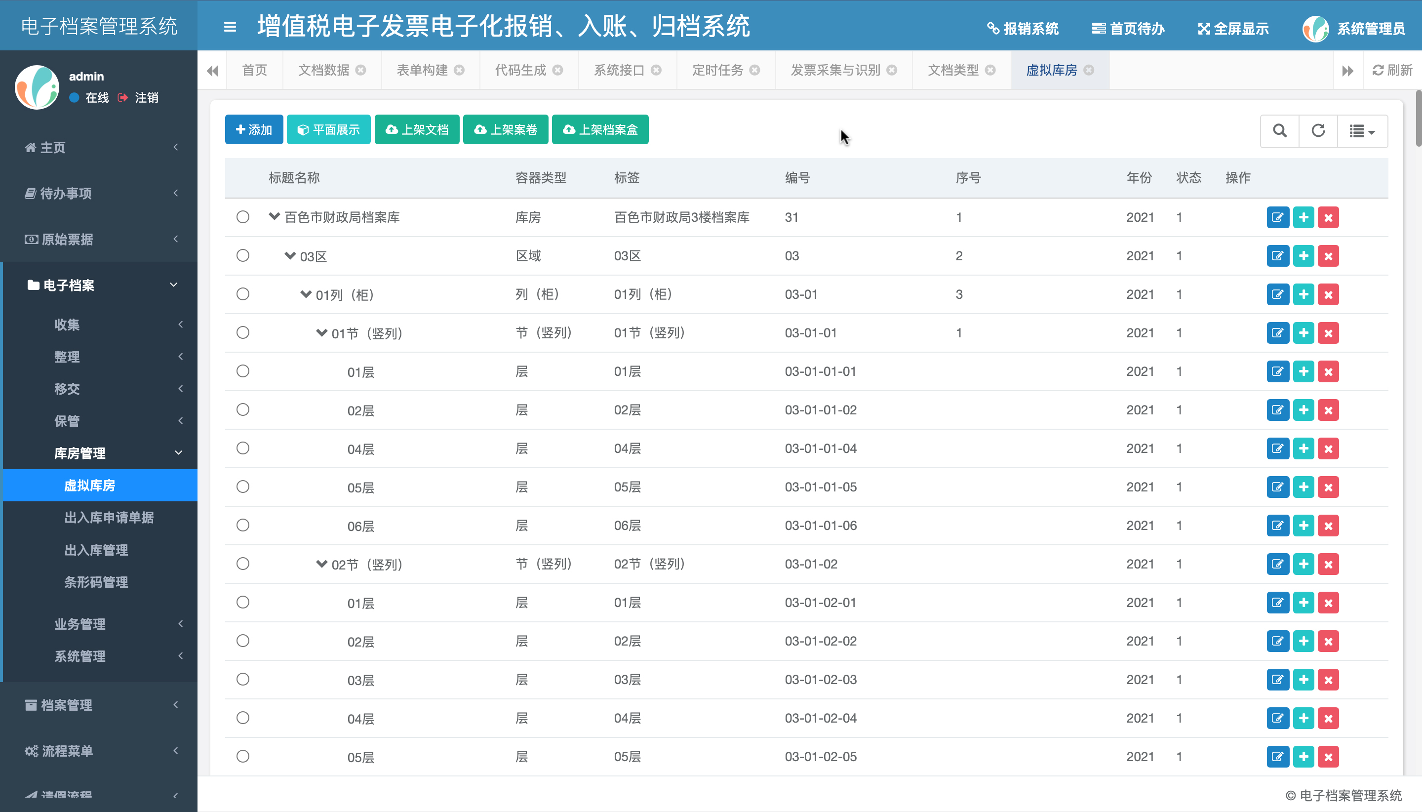Screen dimensions: 1422x812
Task: Edit the row numbered 03-01-01-01
Action: click(x=1278, y=371)
